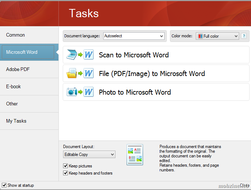Click the camera icon for Photo to Word
Image resolution: width=251 pixels, height=190 pixels.
click(x=72, y=92)
